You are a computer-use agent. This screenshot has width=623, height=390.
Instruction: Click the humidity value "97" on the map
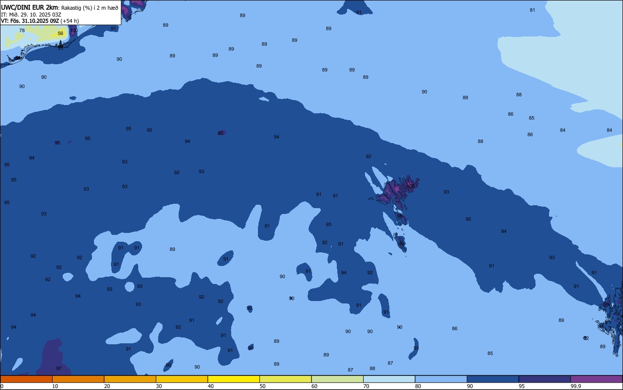tap(59, 369)
